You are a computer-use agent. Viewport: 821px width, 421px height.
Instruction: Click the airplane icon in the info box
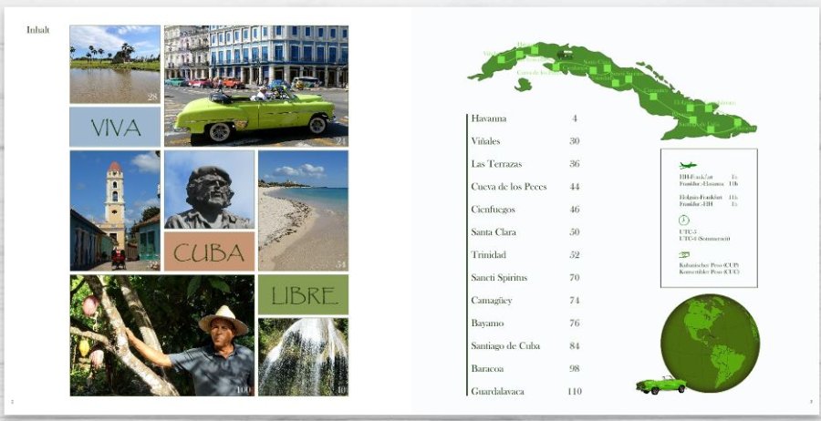pyautogui.click(x=688, y=166)
